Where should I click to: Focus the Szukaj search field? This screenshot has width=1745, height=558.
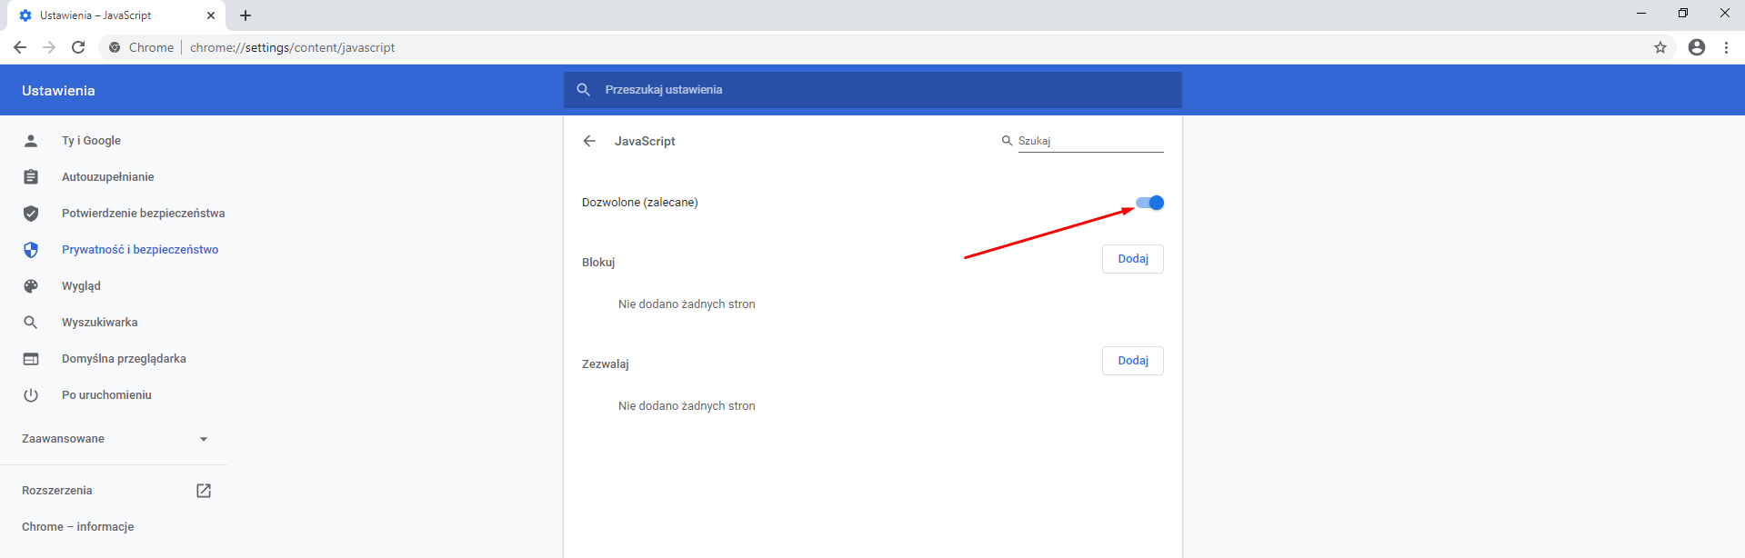(x=1090, y=141)
